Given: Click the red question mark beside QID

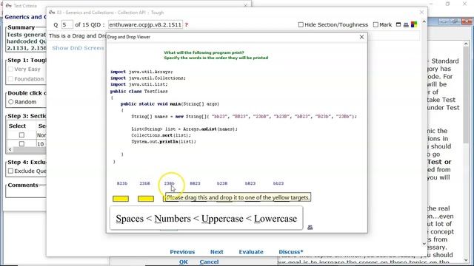Looking at the screenshot, I should (x=186, y=24).
